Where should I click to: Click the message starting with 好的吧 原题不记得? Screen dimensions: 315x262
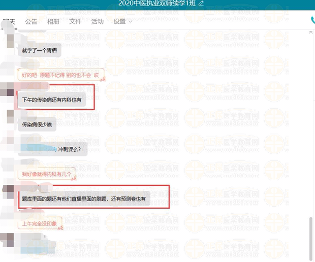(60, 75)
